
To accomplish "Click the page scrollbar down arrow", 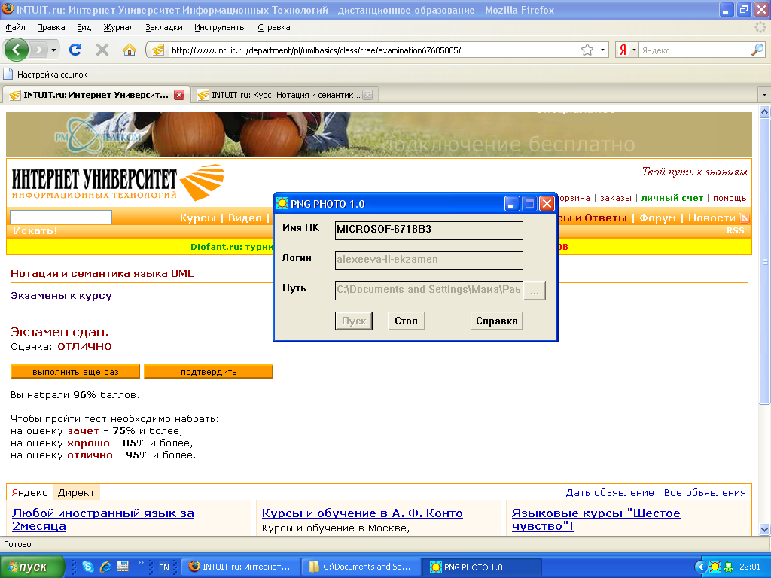I will click(x=765, y=529).
